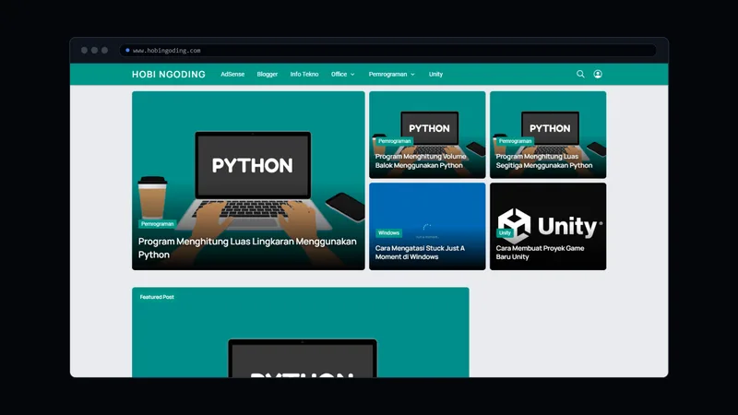This screenshot has width=738, height=415.
Task: Click Unity tag on Proyek Game post
Action: coord(505,233)
